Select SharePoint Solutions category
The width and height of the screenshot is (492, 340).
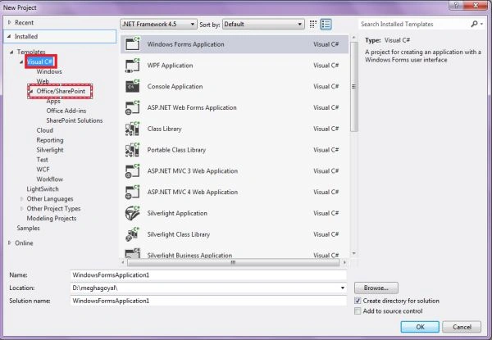[x=75, y=120]
